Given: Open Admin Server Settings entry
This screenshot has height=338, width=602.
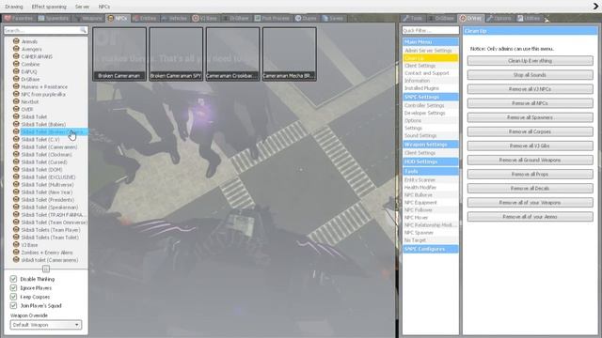Looking at the screenshot, I should (x=431, y=50).
